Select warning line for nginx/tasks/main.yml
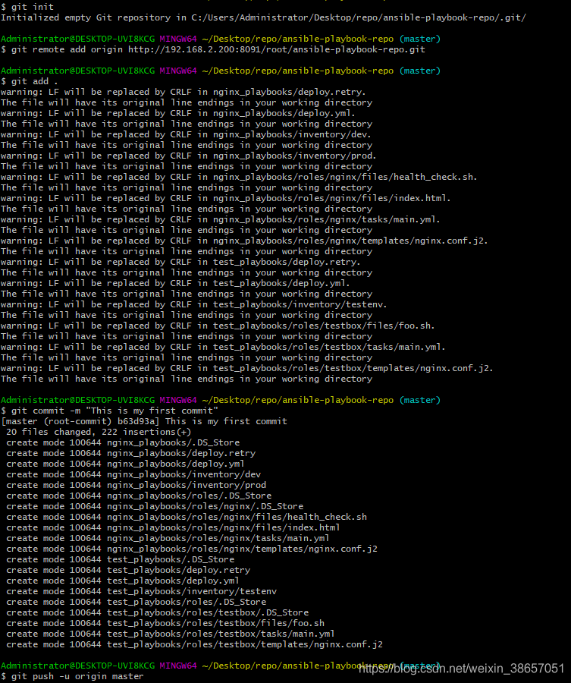The image size is (571, 683). pos(221,219)
